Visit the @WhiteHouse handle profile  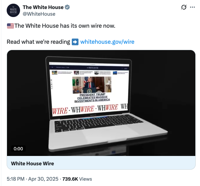tap(39, 14)
